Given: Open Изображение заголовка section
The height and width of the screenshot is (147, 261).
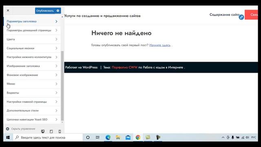Looking at the screenshot, I should [32, 66].
